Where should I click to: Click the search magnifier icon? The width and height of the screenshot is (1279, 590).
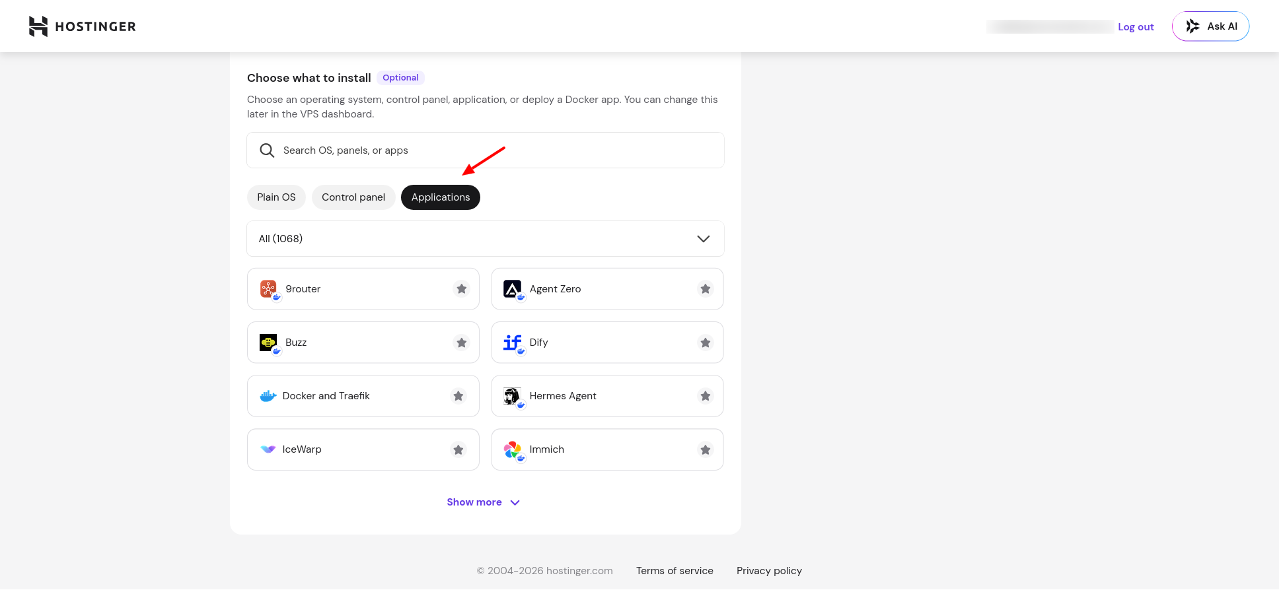(267, 150)
